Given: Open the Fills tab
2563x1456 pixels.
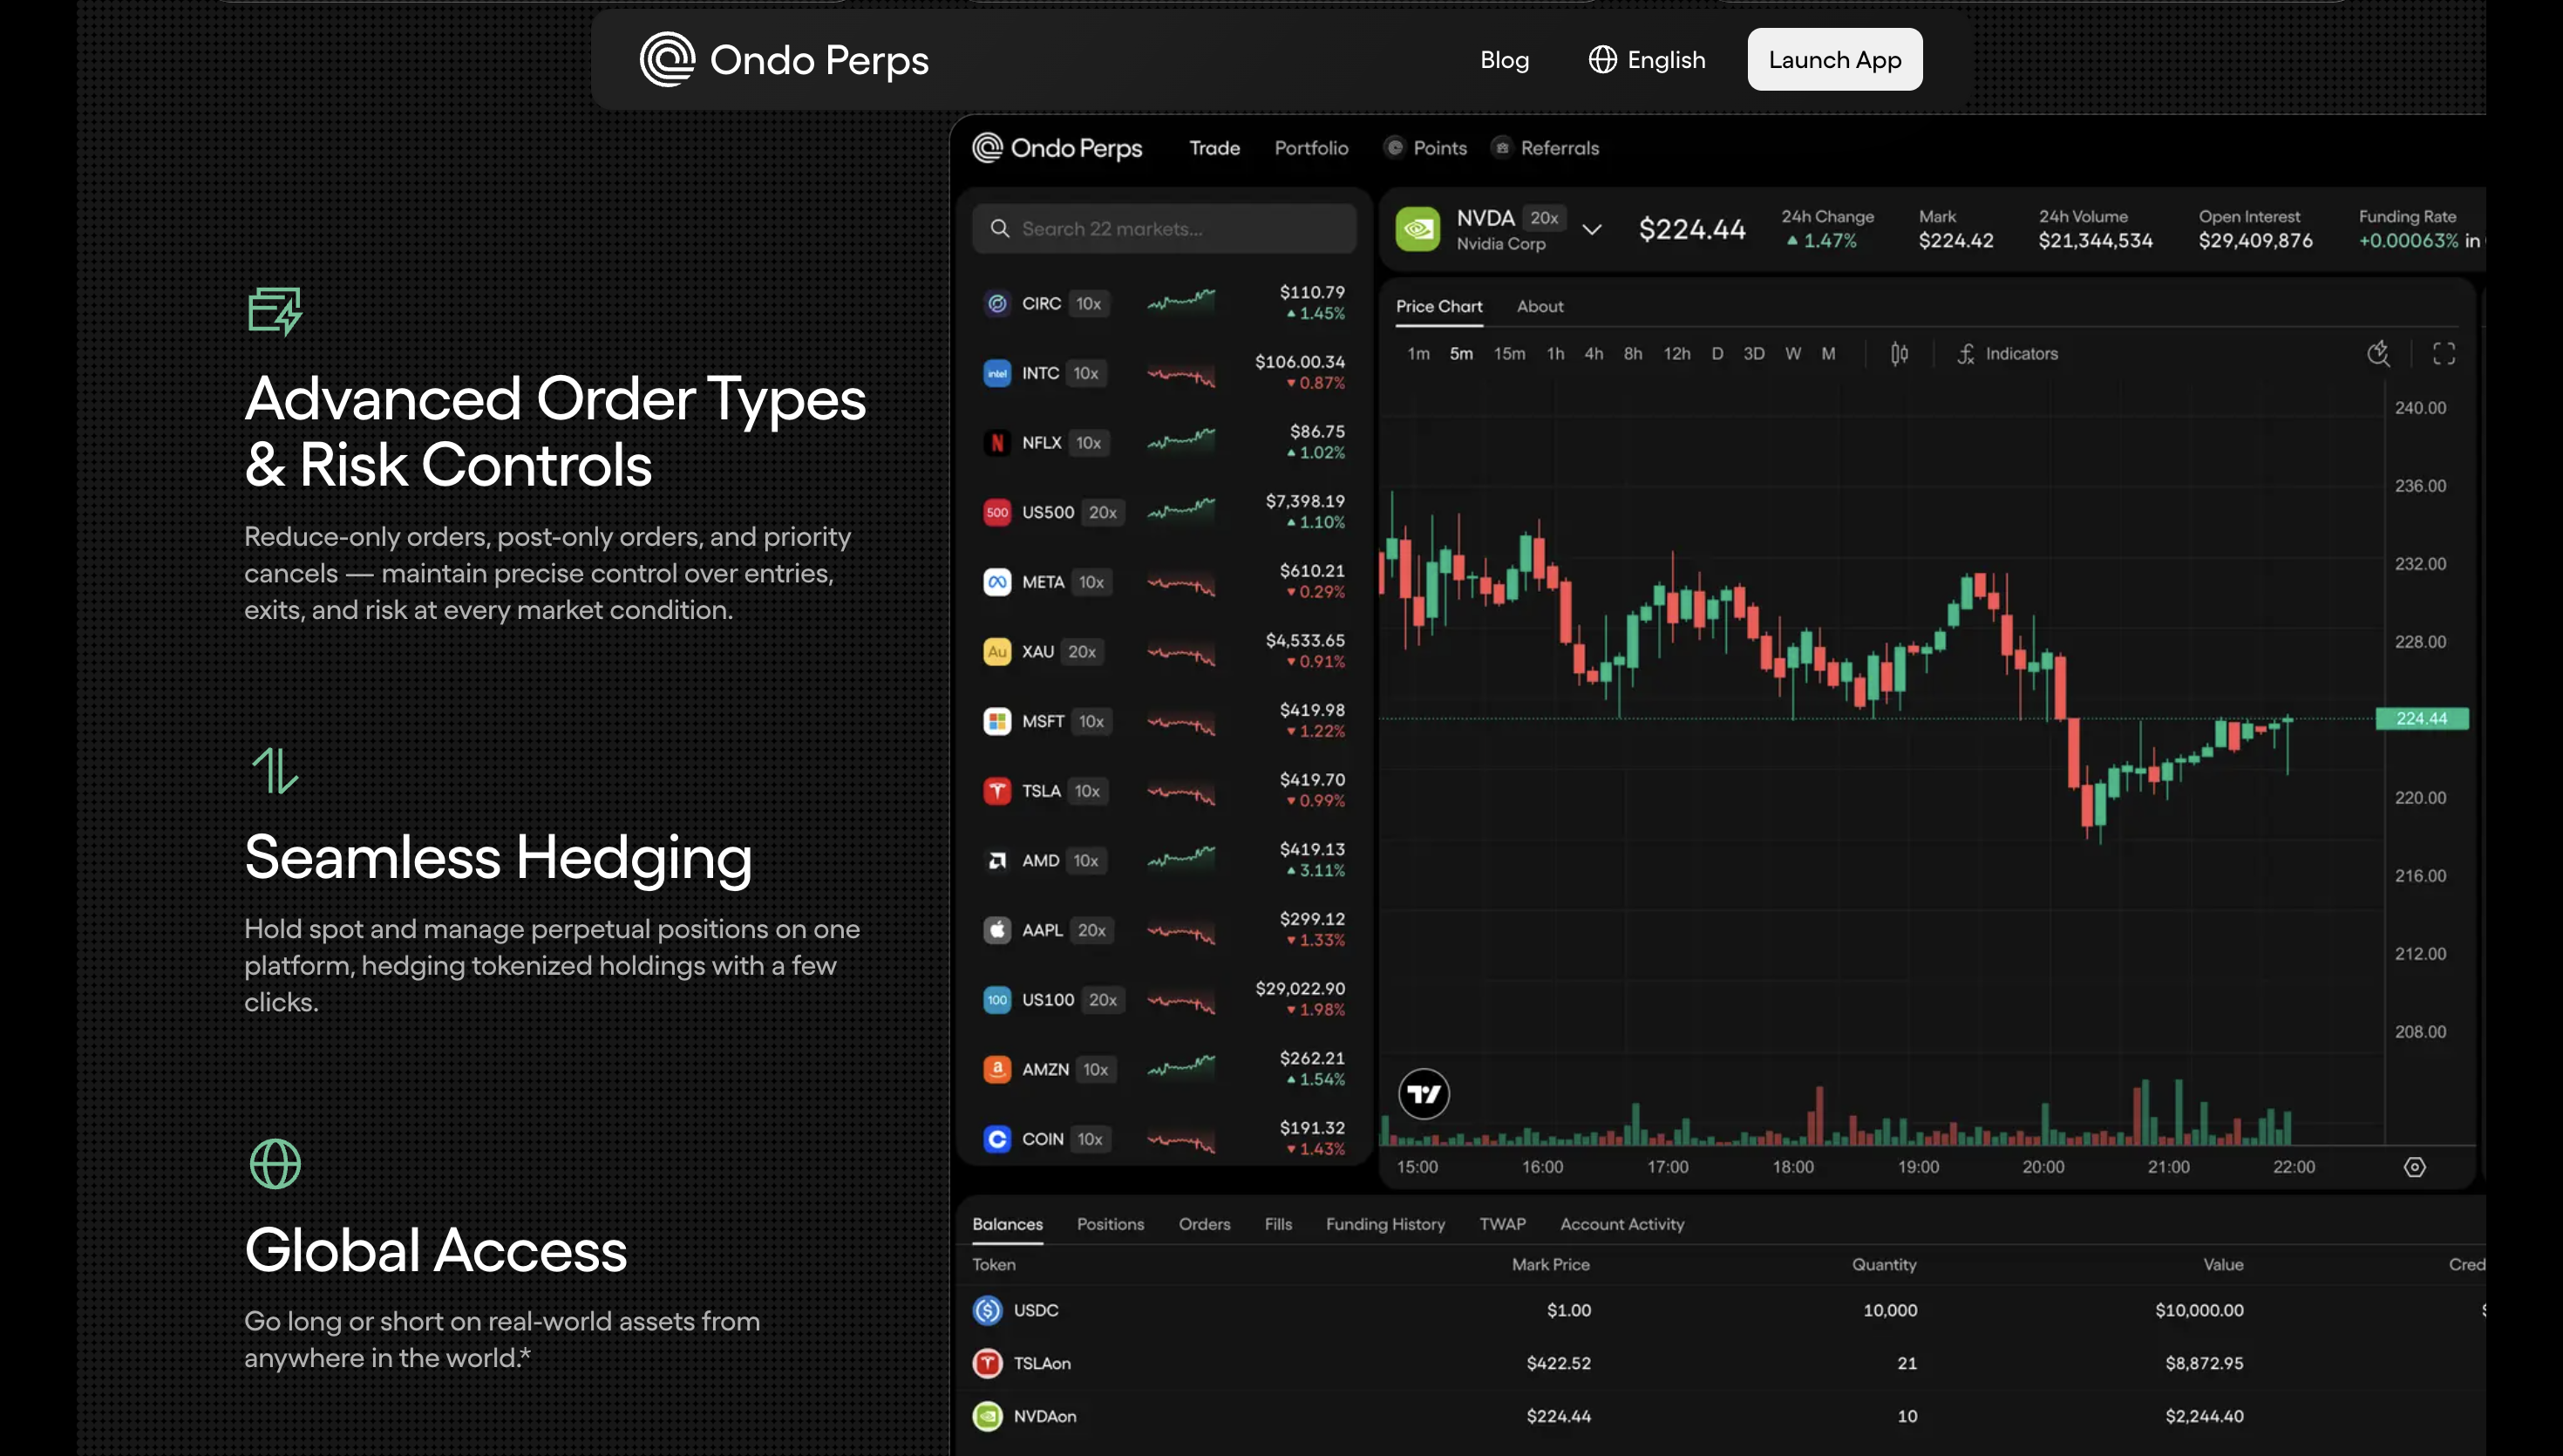Looking at the screenshot, I should pos(1277,1224).
